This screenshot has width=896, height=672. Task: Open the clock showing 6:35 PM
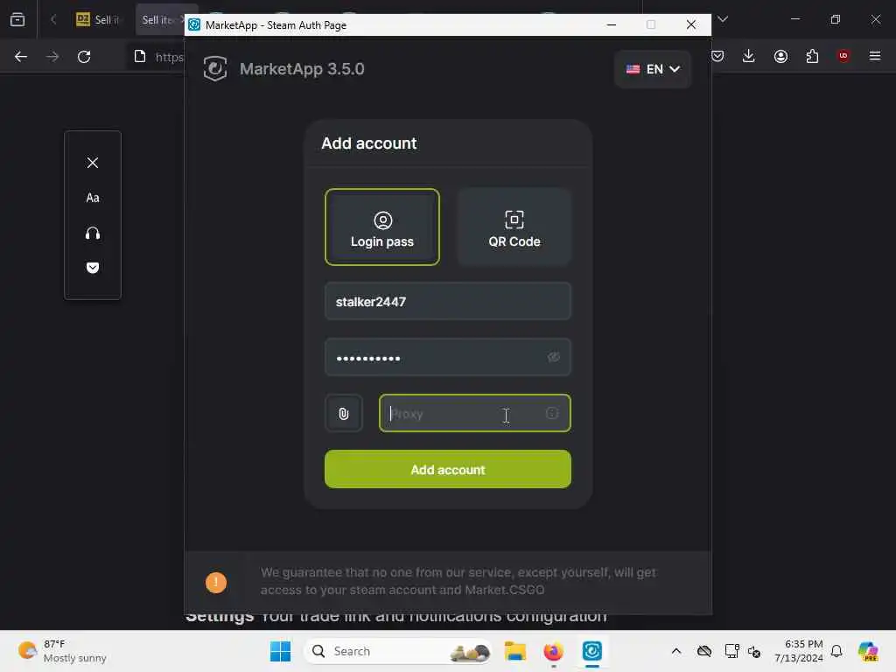798,651
